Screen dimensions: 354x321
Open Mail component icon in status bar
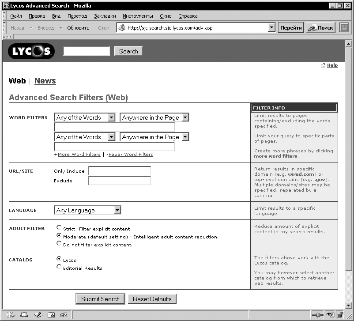(x=24, y=315)
